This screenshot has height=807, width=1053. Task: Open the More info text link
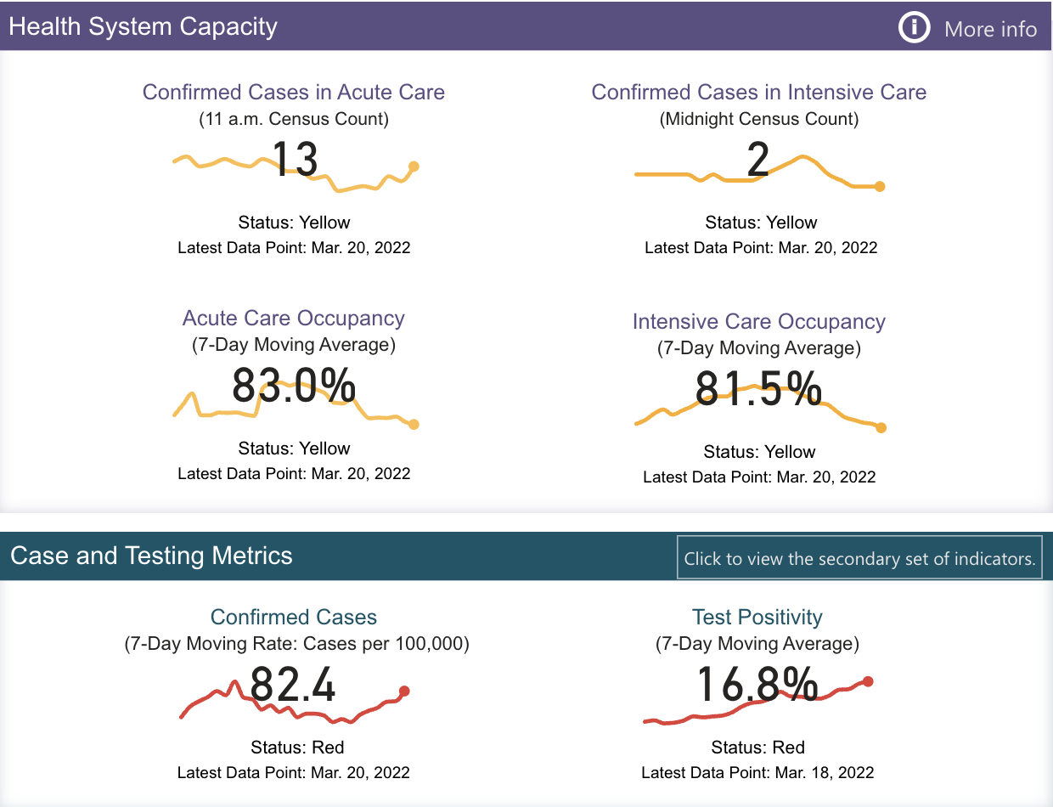[990, 29]
